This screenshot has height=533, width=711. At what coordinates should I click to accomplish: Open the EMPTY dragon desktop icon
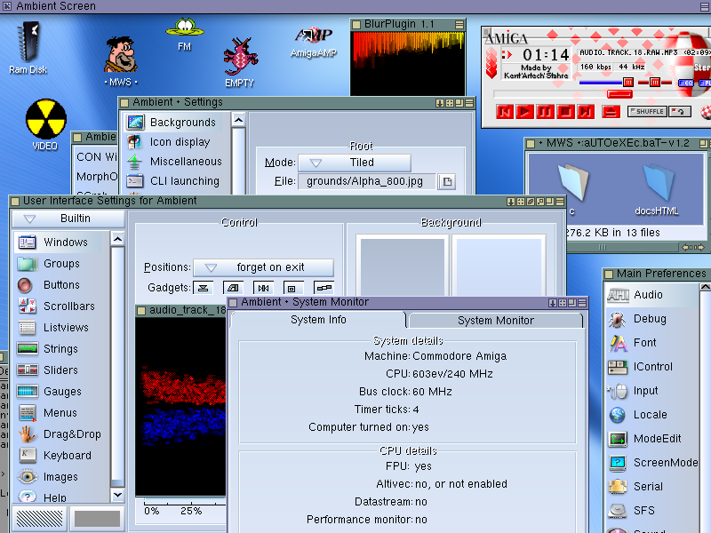240,62
